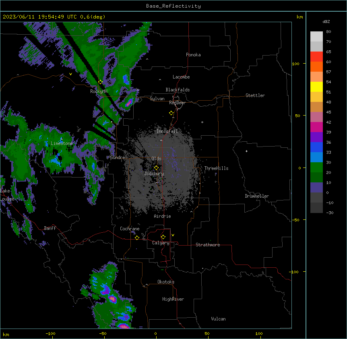Screen dimensions: 347x339
Task: Click the dBZ legend heading
Action: coord(326,21)
